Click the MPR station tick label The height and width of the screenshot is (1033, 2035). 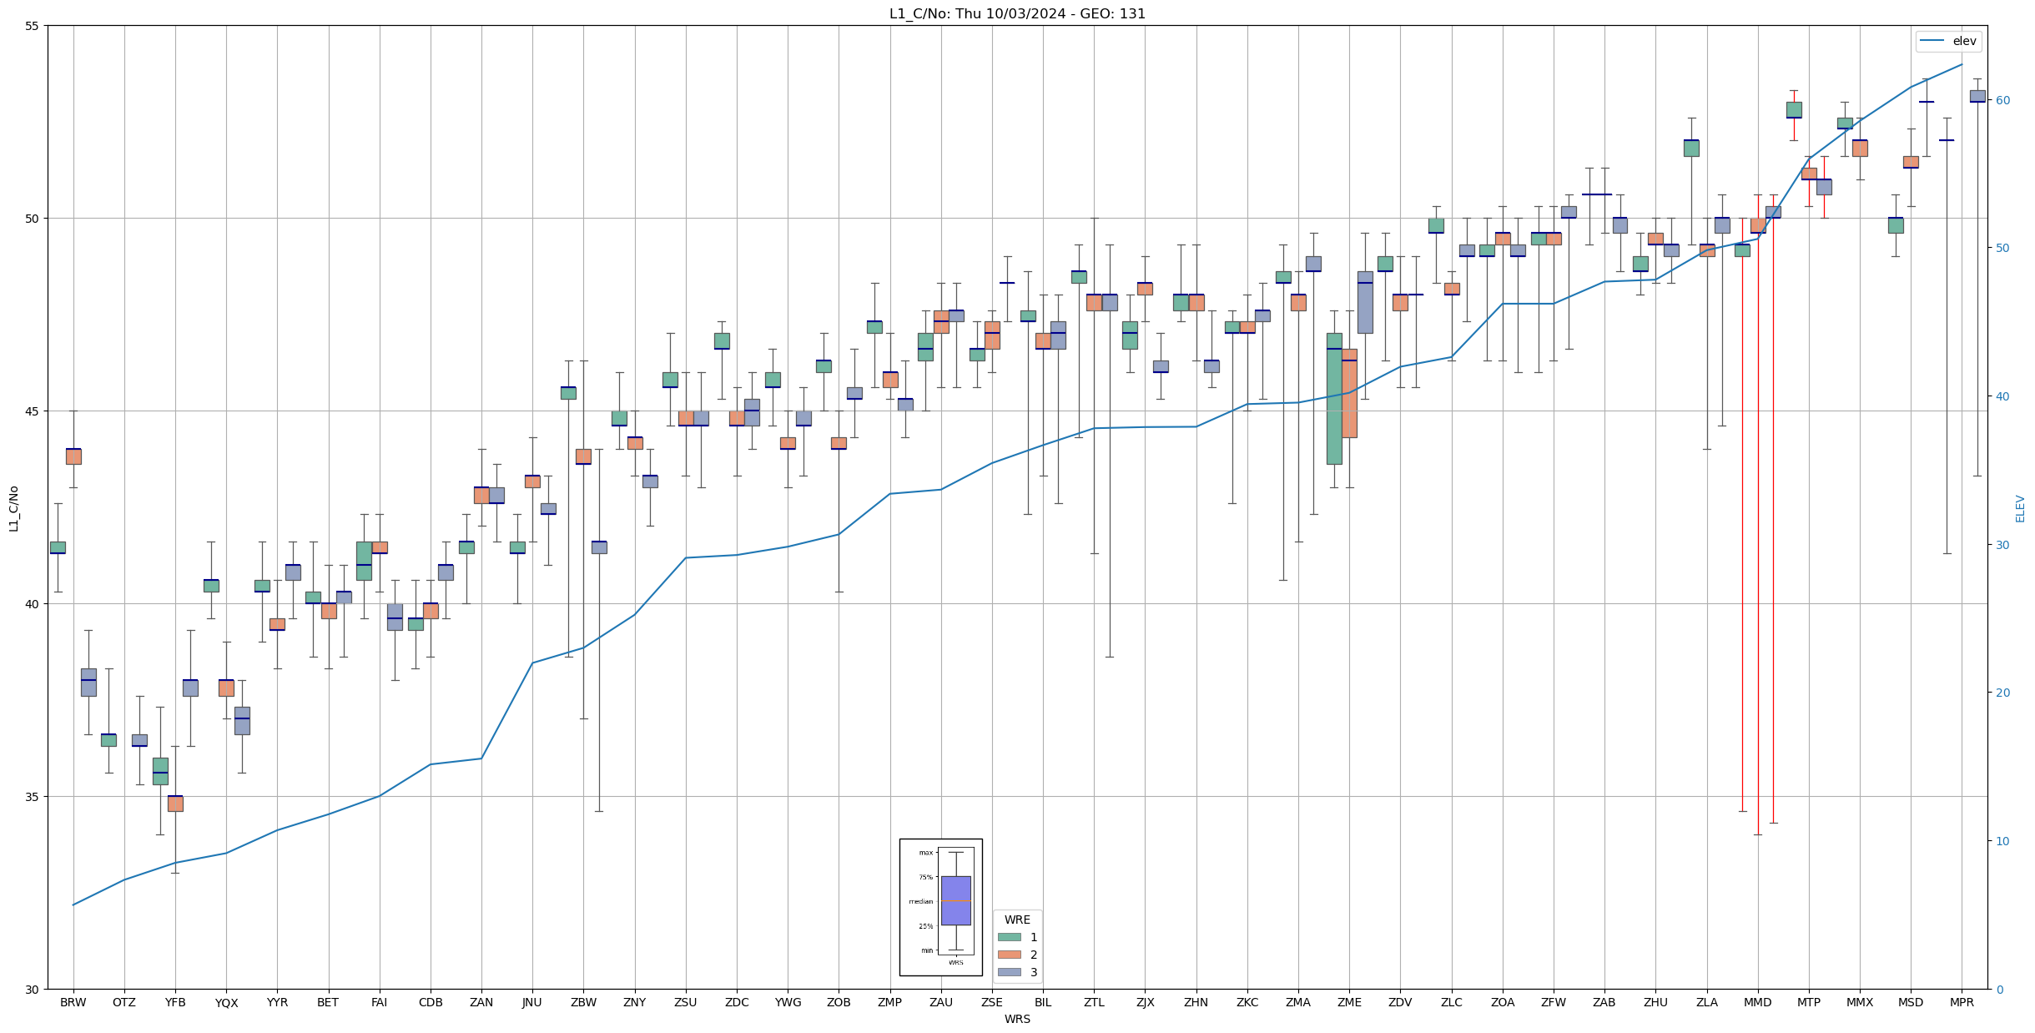click(x=1962, y=1002)
